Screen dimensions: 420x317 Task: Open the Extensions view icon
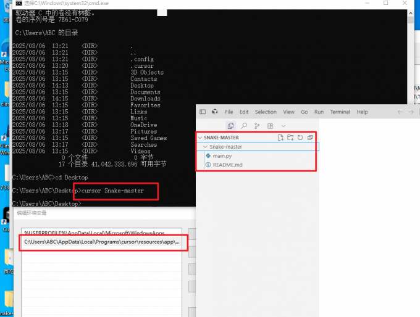(270, 126)
